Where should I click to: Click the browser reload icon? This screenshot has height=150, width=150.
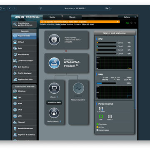[x=110, y=8]
